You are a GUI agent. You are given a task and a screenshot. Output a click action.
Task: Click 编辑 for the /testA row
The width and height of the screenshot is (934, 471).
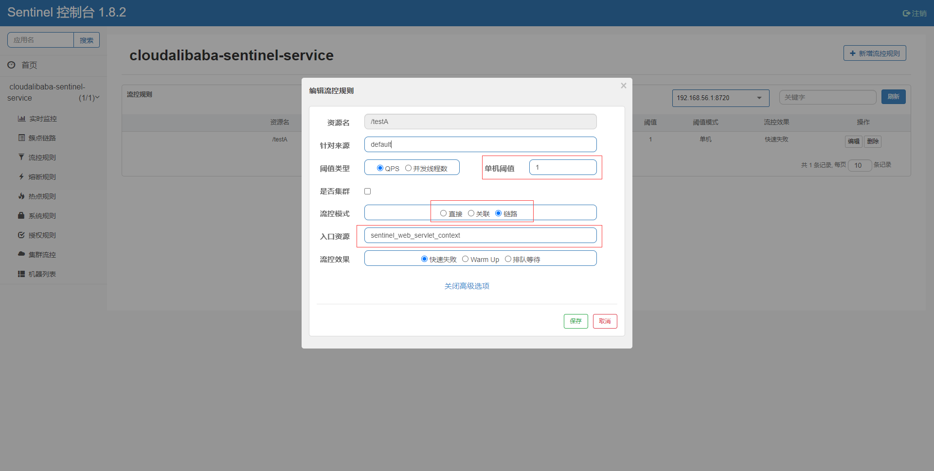pyautogui.click(x=854, y=141)
